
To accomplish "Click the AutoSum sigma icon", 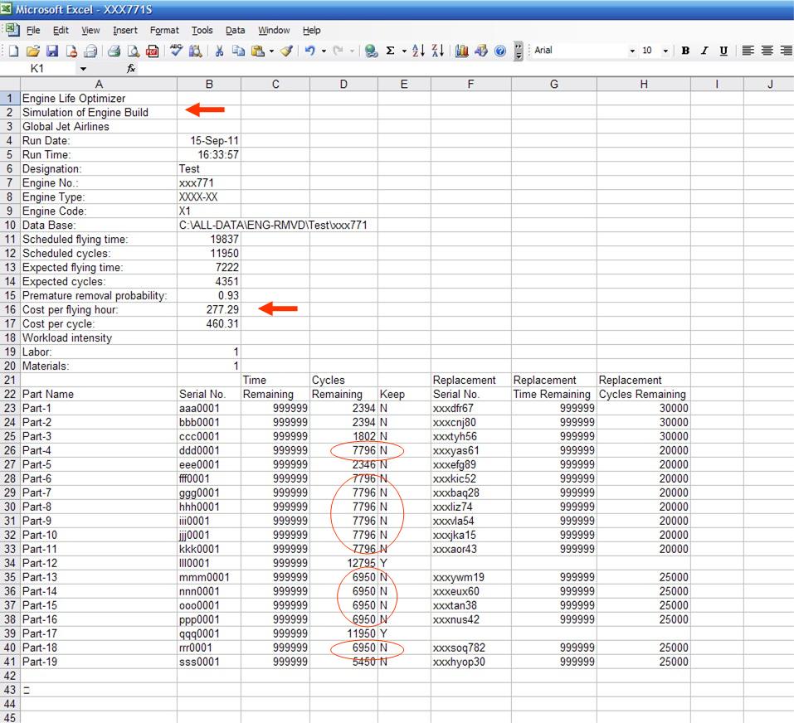I will (x=390, y=51).
